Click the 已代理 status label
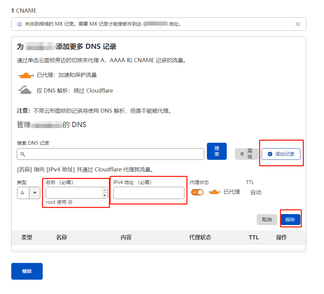Viewport: 324px width, 294px height. point(232,192)
